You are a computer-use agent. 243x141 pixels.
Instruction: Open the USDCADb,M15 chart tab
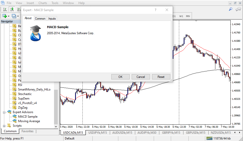tap(73, 133)
